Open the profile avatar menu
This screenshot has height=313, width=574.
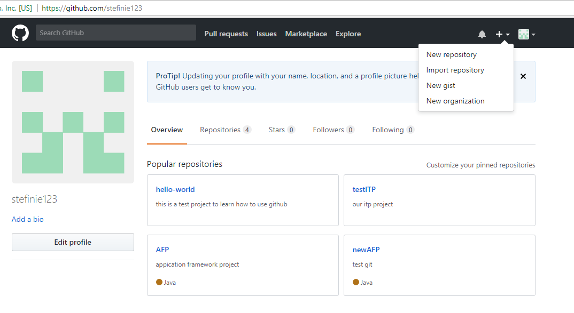point(523,34)
